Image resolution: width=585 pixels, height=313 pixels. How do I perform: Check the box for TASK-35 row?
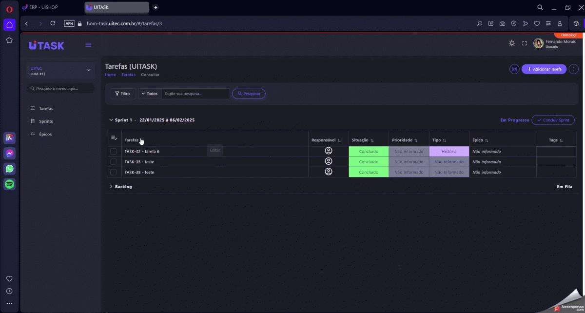tap(114, 162)
